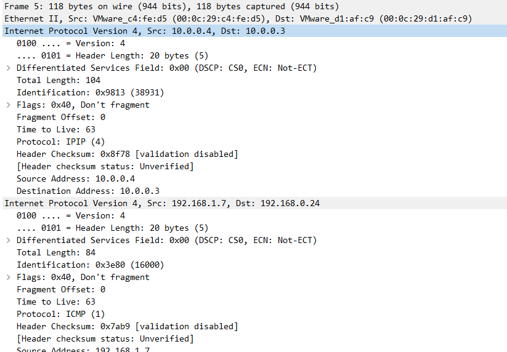Screen dimensions: 507x352
Task: Select Identification 0x3e80 (16000) field
Action: coord(90,265)
